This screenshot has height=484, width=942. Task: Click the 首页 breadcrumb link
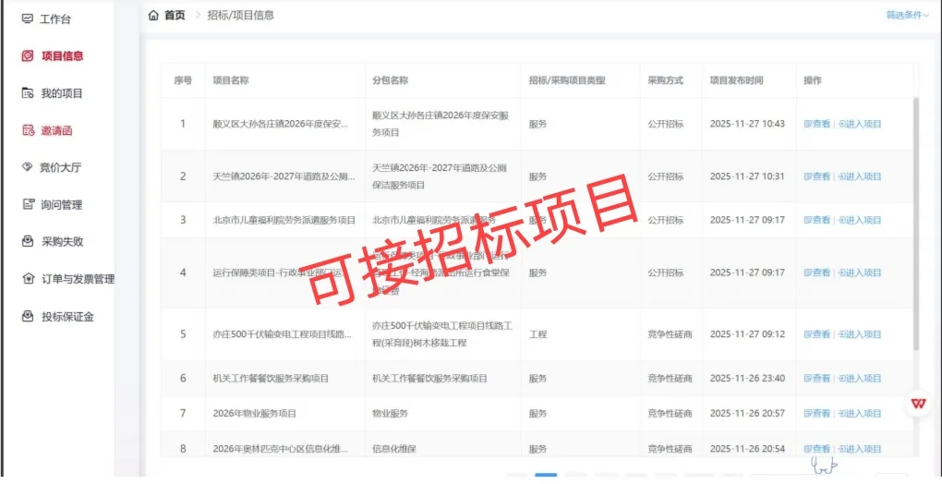[x=175, y=15]
